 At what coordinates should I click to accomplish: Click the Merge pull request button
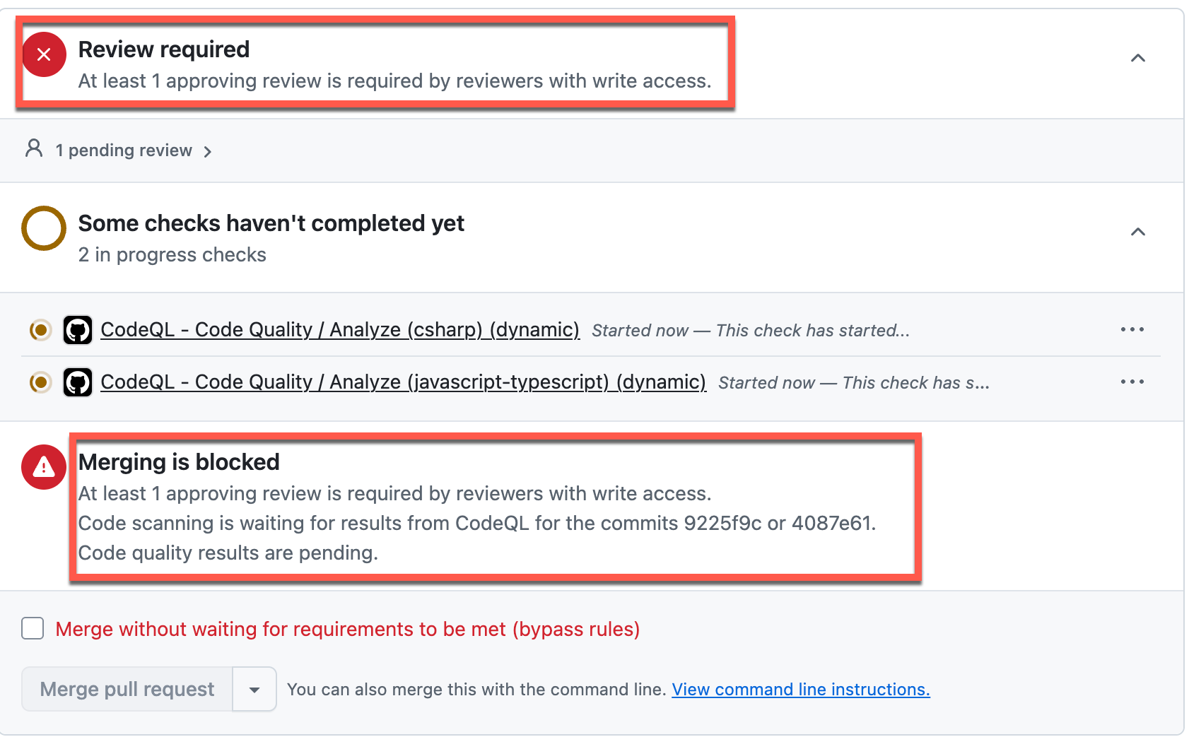[x=127, y=689]
